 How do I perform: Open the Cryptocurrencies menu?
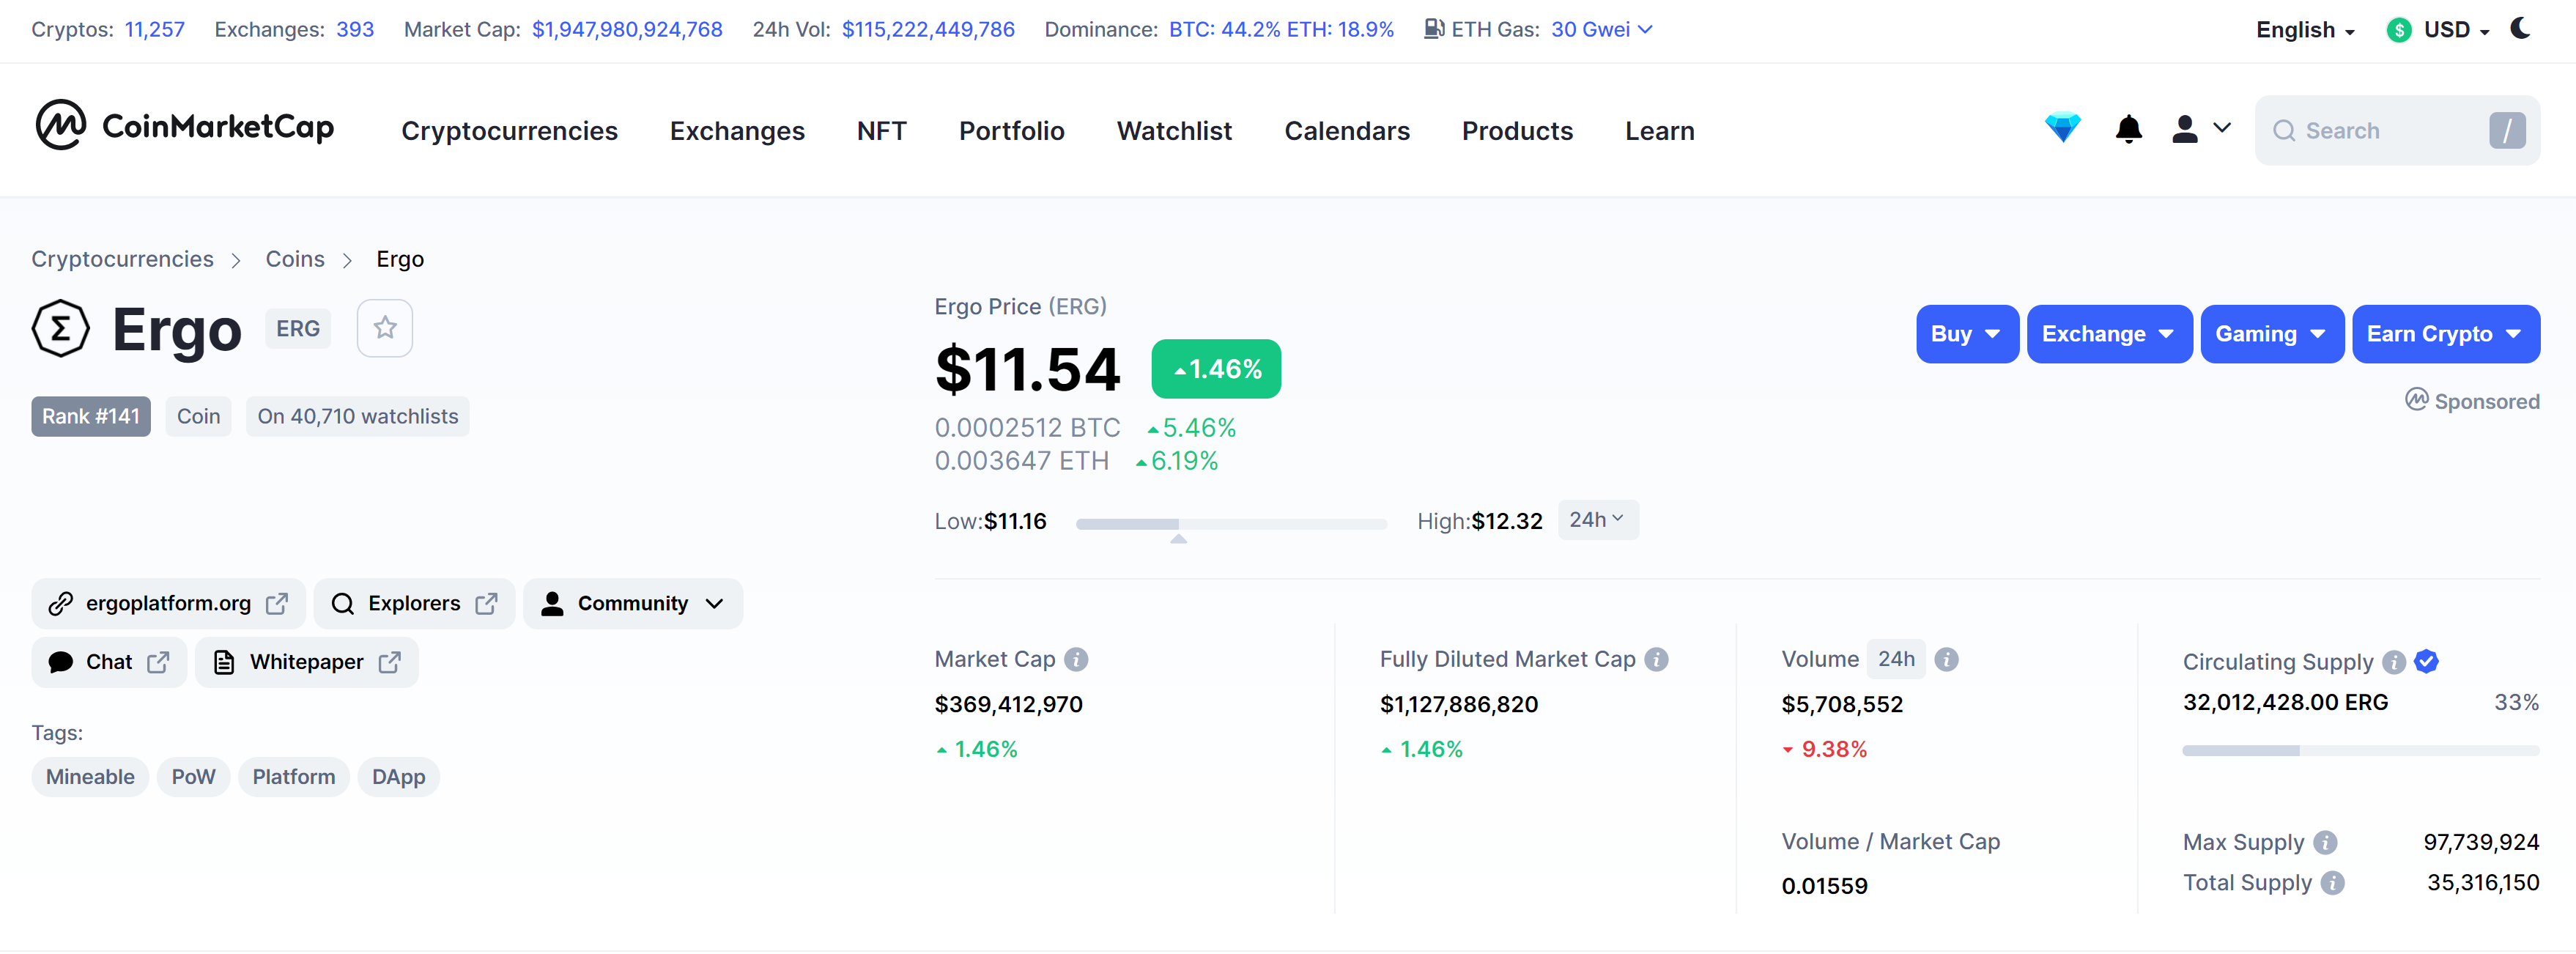coord(509,131)
